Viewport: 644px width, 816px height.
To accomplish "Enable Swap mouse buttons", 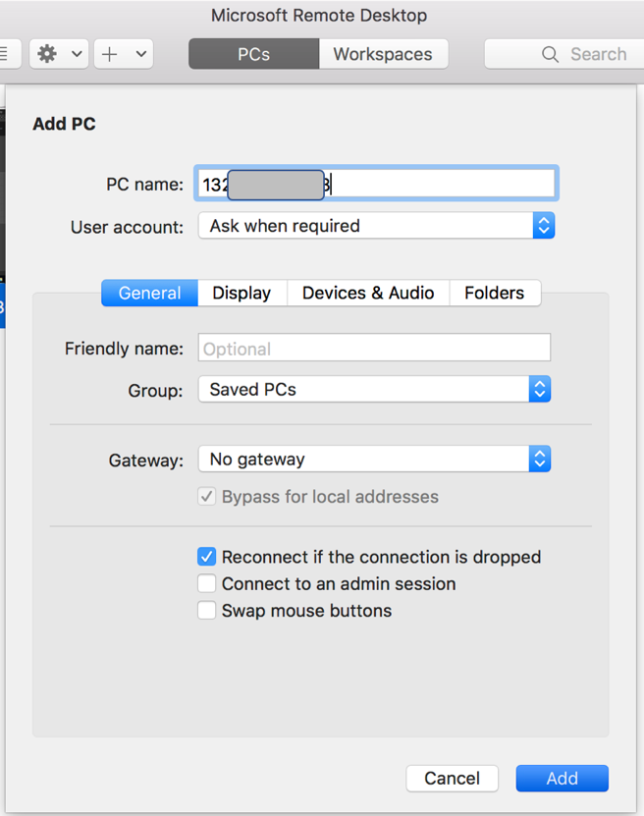I will pos(207,610).
